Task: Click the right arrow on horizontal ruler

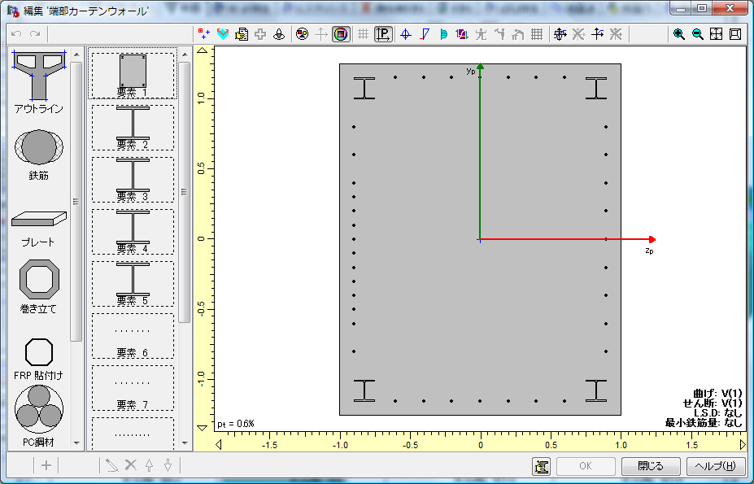Action: 742,445
